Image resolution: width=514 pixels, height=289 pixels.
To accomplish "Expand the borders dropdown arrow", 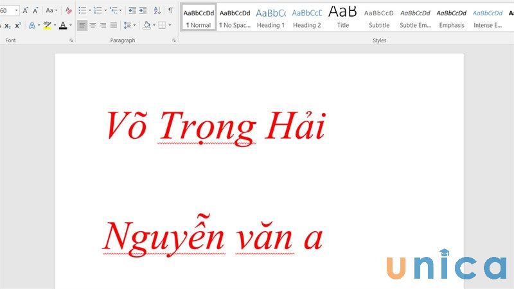I will (170, 25).
